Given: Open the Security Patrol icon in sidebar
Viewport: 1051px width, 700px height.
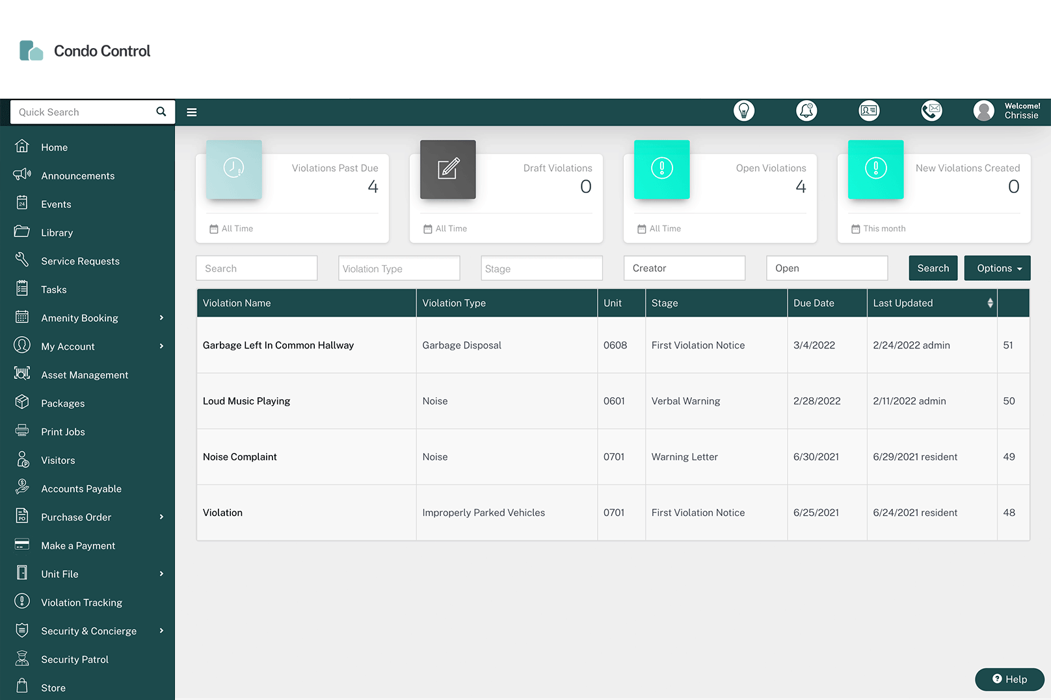Looking at the screenshot, I should [x=22, y=658].
